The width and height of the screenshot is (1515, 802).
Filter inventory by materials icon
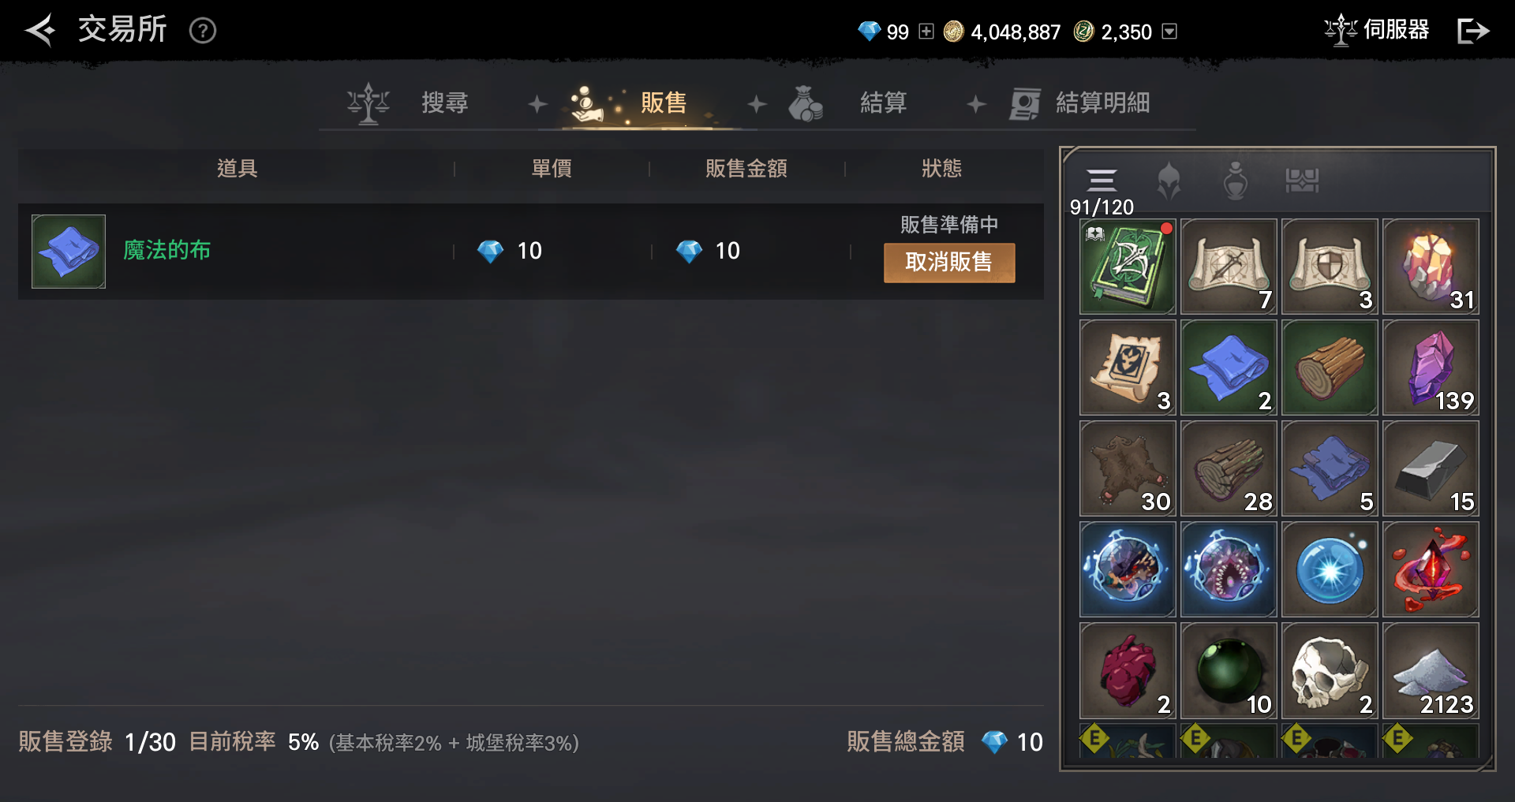[1302, 181]
